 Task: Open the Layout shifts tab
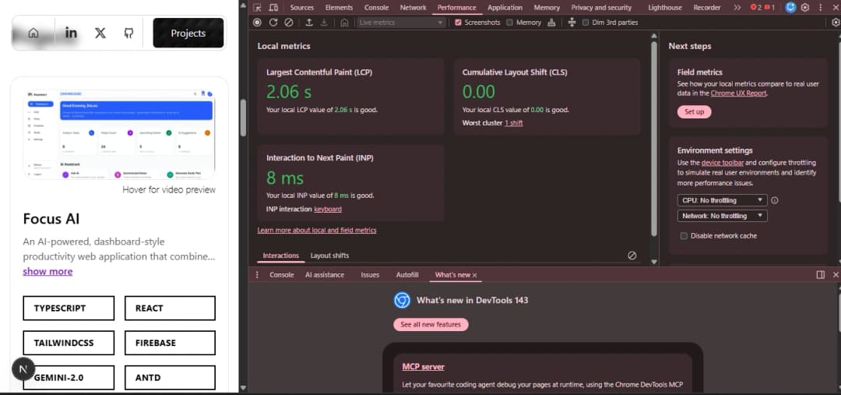click(x=329, y=256)
